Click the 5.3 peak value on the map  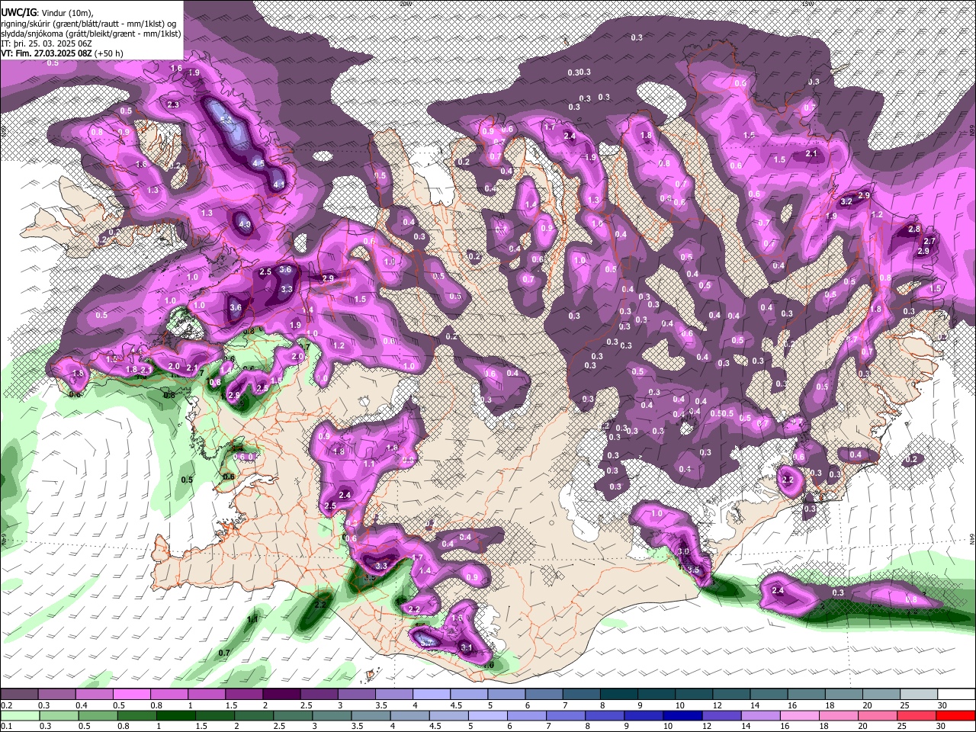tap(226, 120)
